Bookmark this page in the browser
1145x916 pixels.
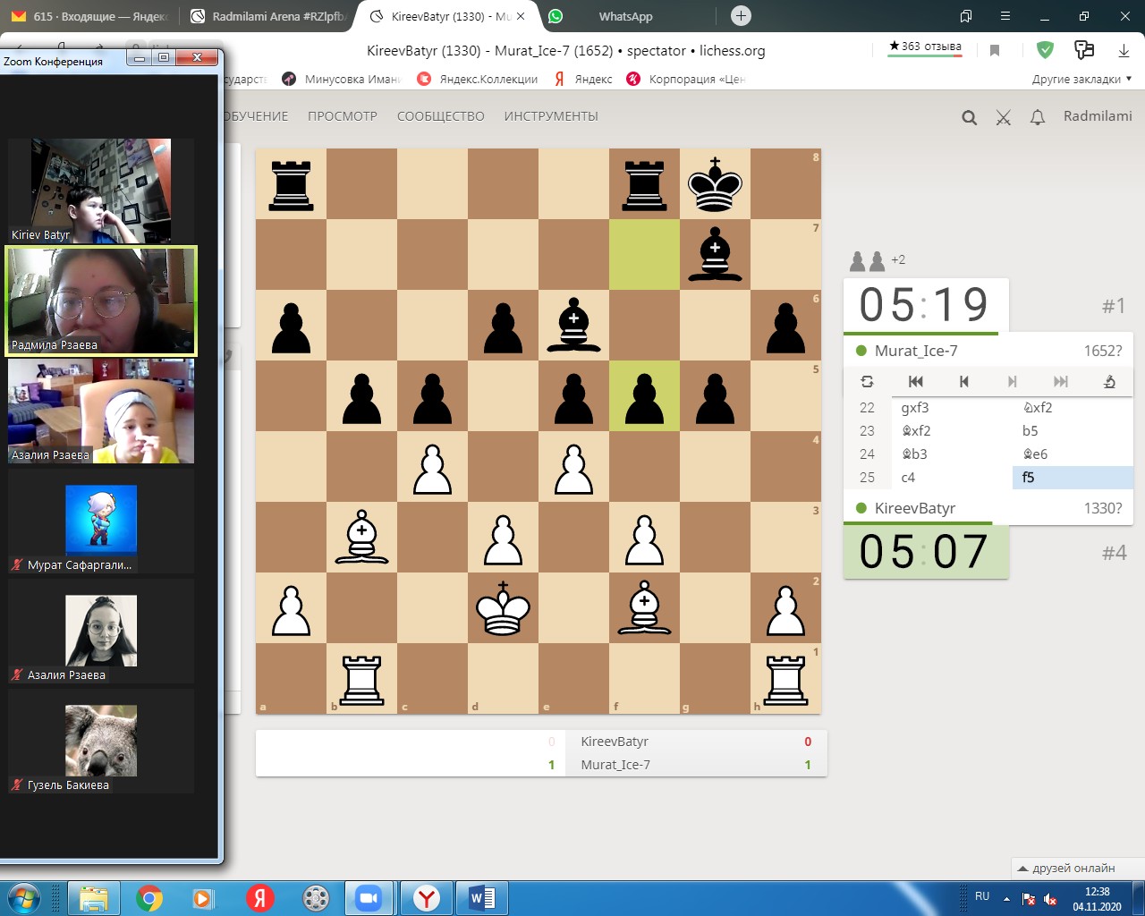[x=994, y=50]
